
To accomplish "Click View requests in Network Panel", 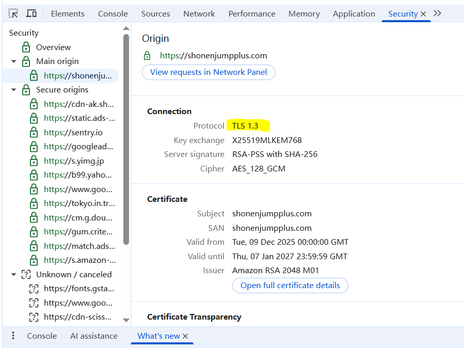I will tap(209, 72).
